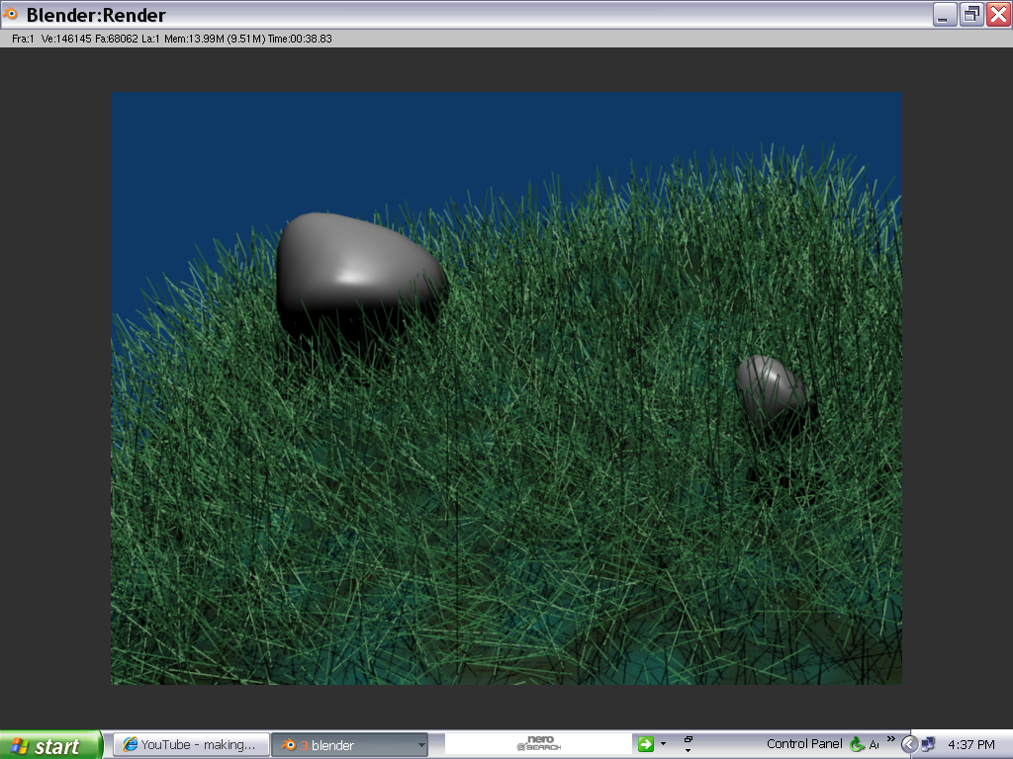The image size is (1013, 759).
Task: Open the Windows Start menu
Action: 49,745
